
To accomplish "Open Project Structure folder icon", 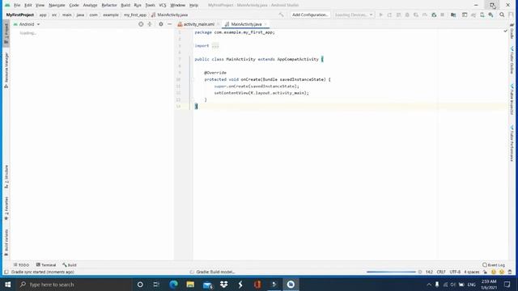I will 453,15.
